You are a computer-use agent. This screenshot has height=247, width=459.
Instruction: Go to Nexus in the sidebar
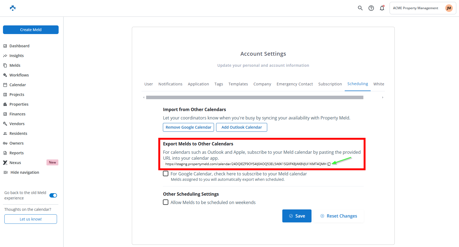[15, 163]
